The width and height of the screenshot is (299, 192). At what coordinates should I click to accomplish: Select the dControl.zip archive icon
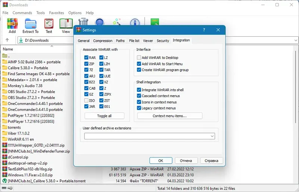click(x=4, y=157)
